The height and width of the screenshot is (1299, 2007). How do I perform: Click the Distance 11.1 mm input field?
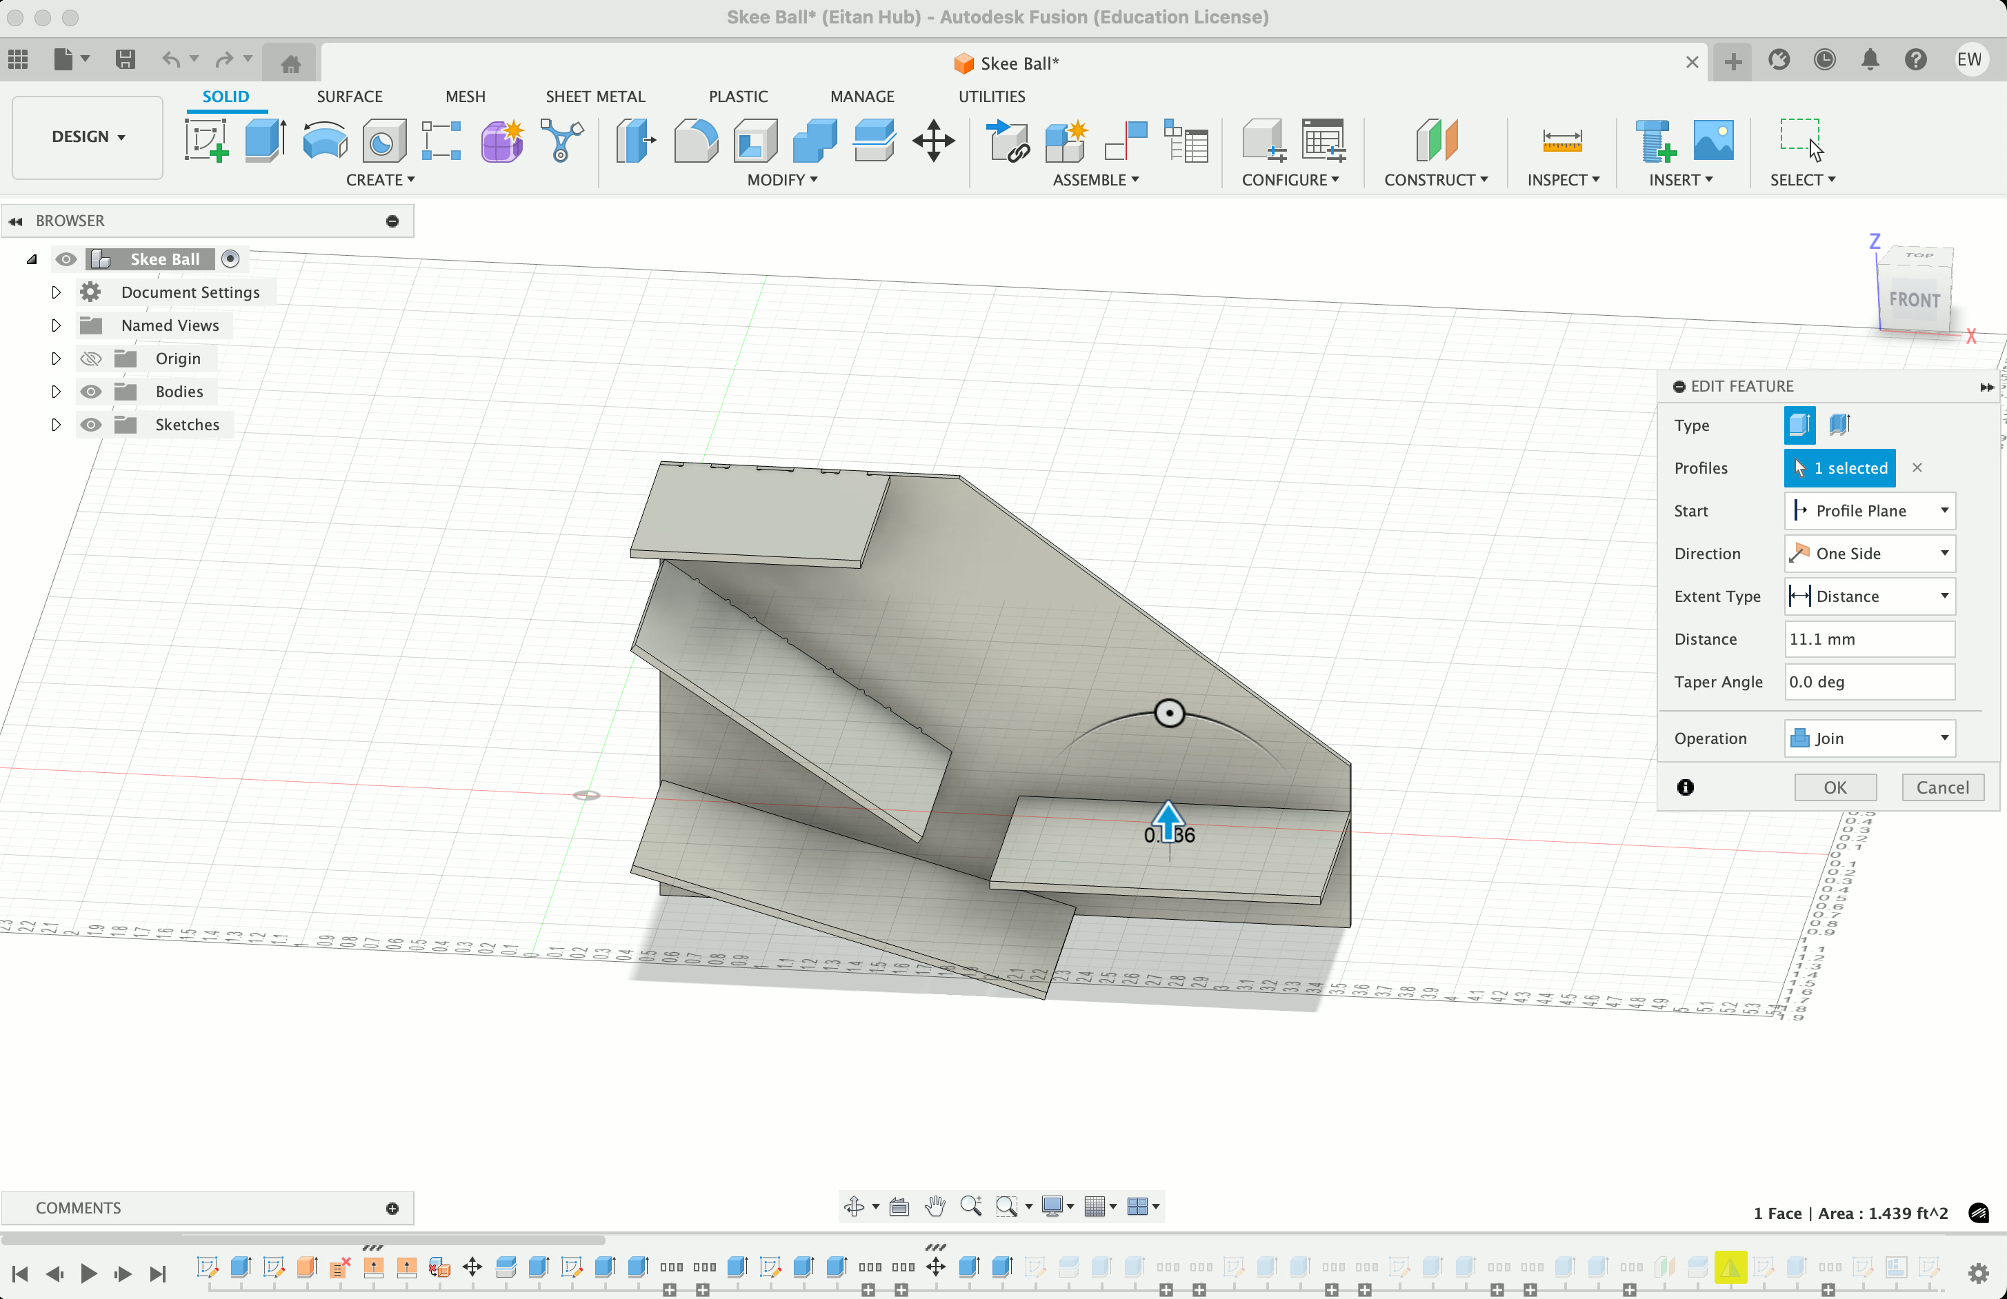tap(1868, 639)
